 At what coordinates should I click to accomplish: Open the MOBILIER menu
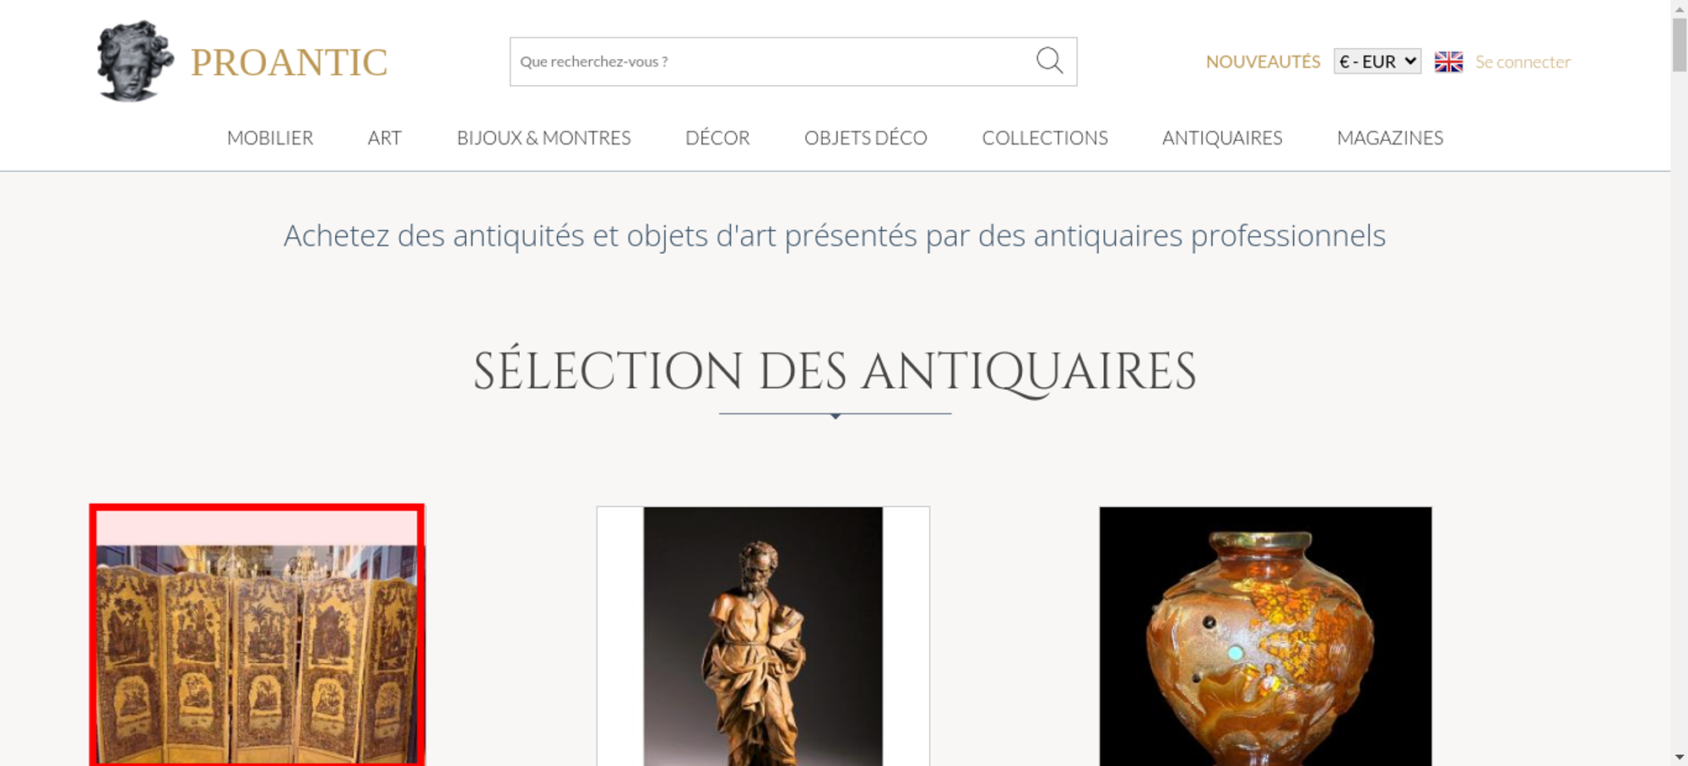pos(270,138)
